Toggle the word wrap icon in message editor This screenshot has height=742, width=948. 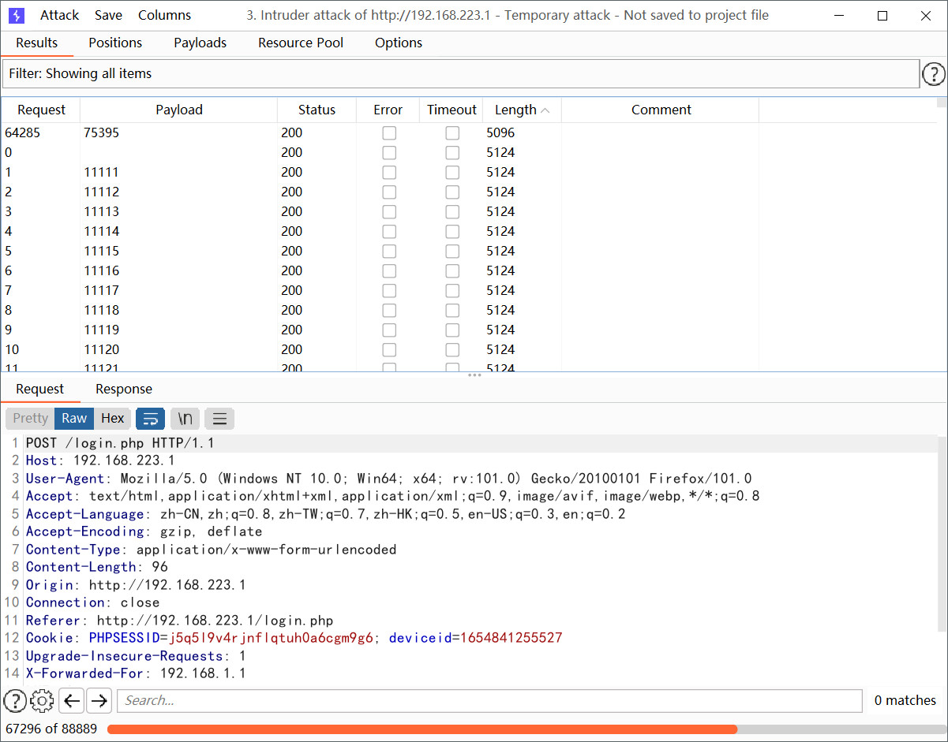pyautogui.click(x=150, y=419)
